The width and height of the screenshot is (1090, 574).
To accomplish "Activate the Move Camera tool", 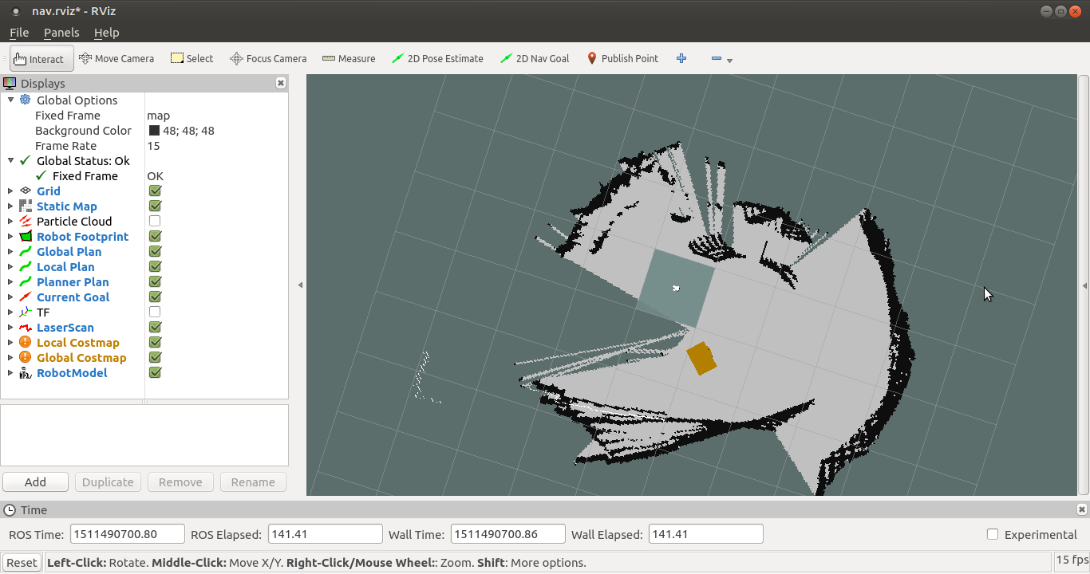I will click(117, 58).
